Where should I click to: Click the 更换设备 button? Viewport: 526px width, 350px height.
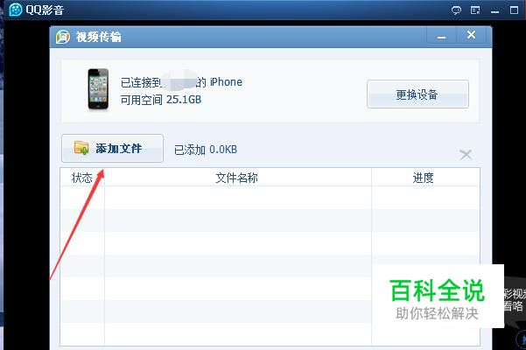point(417,94)
